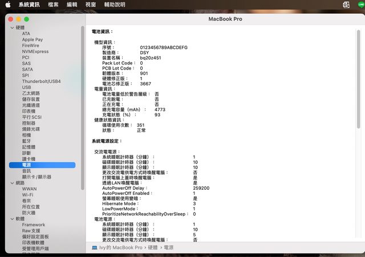This screenshot has width=365, height=257.
Task: Select Thunderbolt/USB4 in the sidebar
Action: pos(42,81)
